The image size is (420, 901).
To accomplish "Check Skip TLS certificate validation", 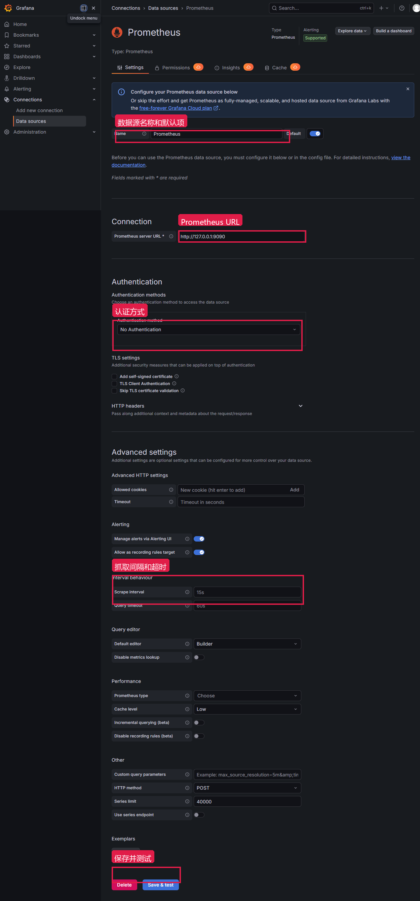I will 114,391.
